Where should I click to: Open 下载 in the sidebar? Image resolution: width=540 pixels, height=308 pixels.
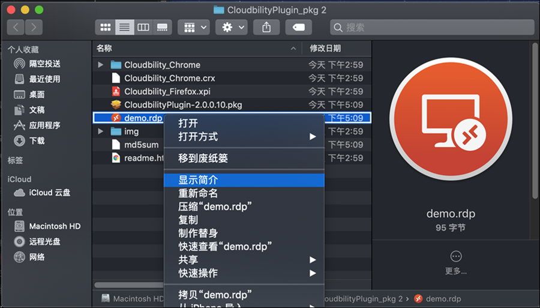(x=29, y=140)
